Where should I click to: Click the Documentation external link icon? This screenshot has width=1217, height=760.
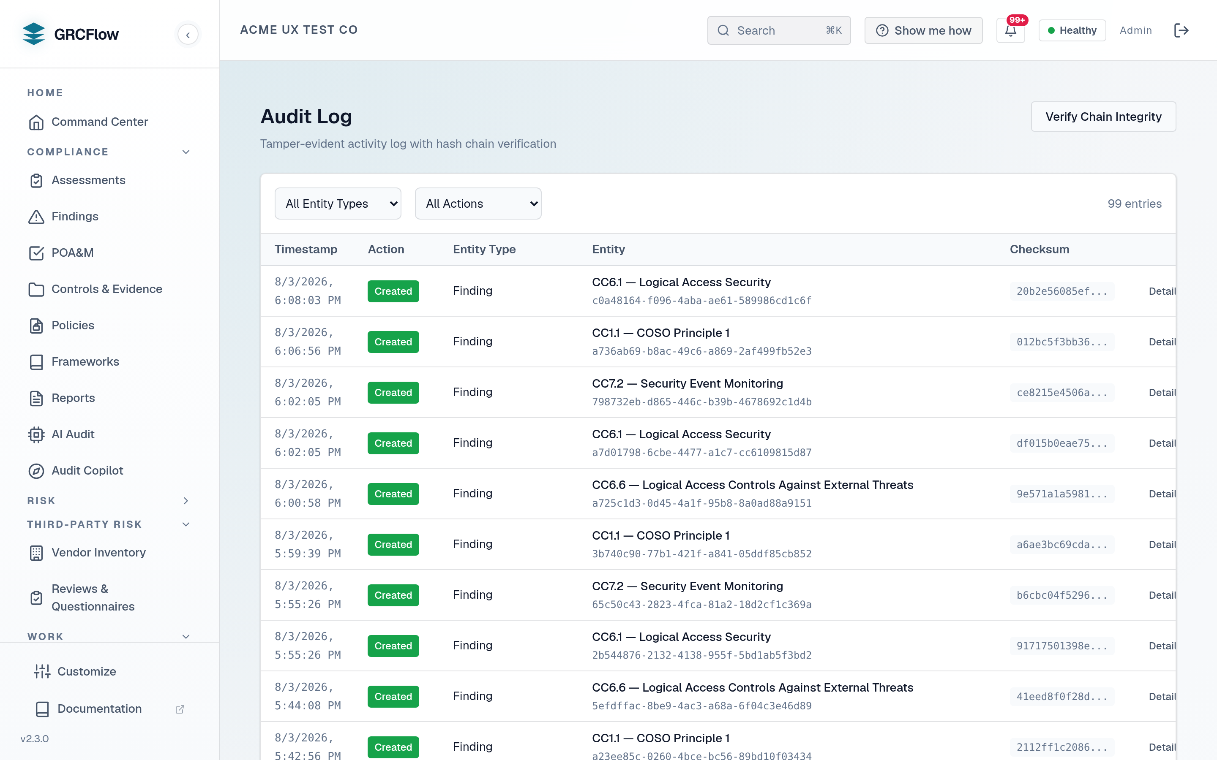(180, 709)
